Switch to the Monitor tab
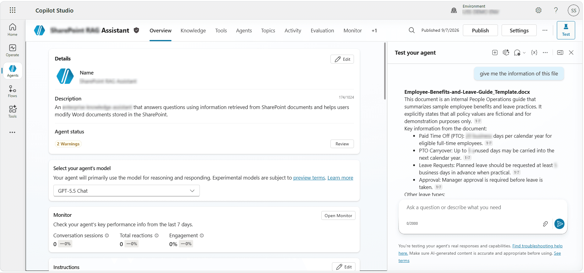 pos(352,31)
